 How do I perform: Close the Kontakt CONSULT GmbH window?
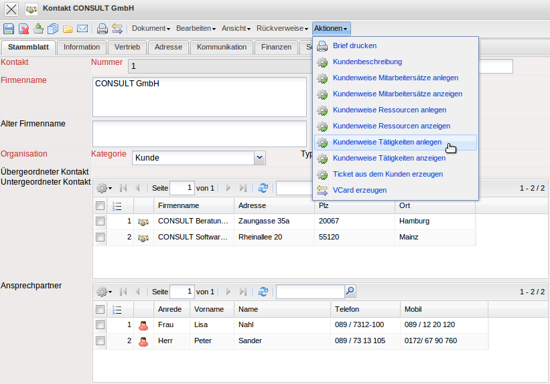pyautogui.click(x=11, y=9)
